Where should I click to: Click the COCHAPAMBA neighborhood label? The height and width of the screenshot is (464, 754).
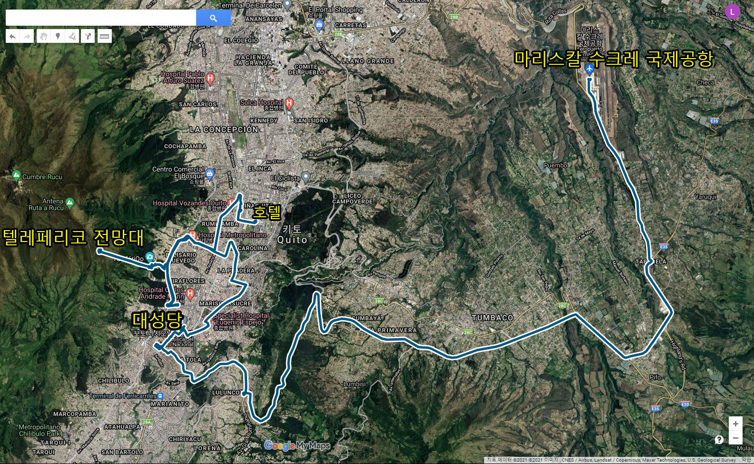point(185,146)
